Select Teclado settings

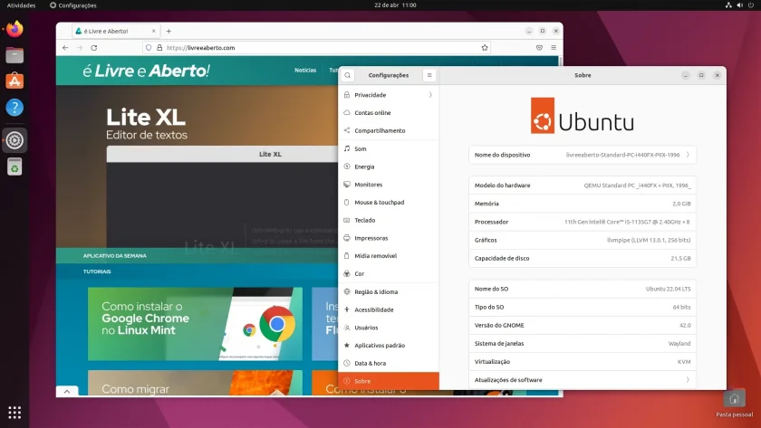click(x=389, y=220)
